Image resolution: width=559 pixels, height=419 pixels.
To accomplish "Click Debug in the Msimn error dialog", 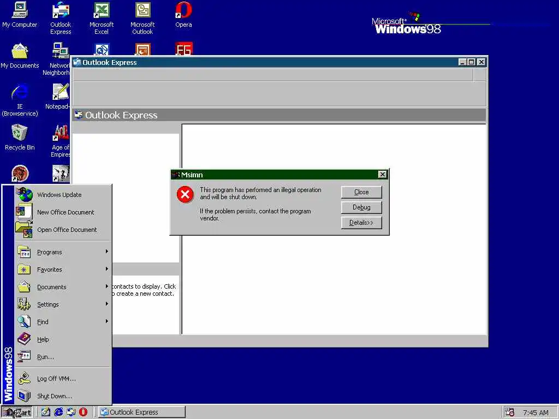I will (361, 207).
